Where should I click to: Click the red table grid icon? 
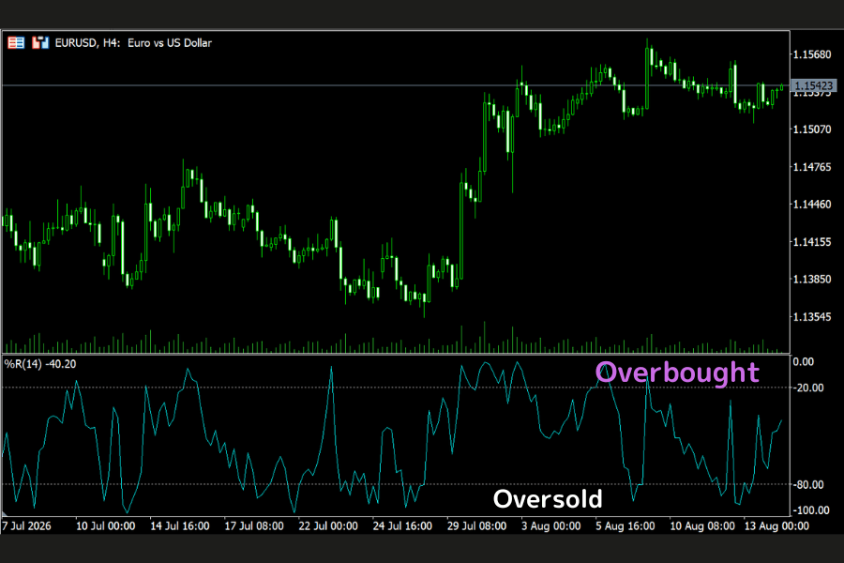point(16,42)
